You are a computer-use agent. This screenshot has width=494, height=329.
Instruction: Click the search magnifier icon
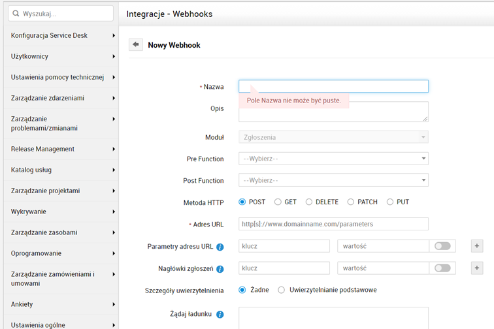pyautogui.click(x=16, y=14)
